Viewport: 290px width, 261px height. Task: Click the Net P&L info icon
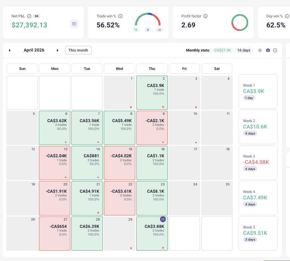(x=29, y=16)
